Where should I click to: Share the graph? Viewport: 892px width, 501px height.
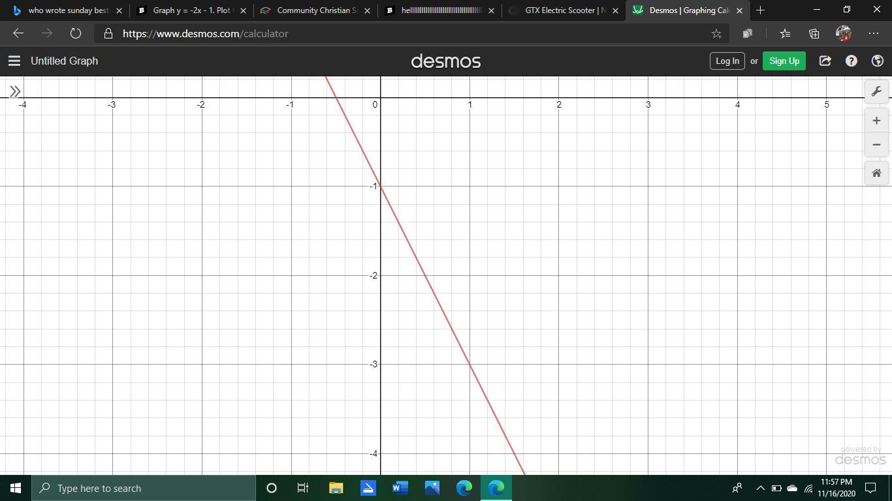click(x=825, y=61)
